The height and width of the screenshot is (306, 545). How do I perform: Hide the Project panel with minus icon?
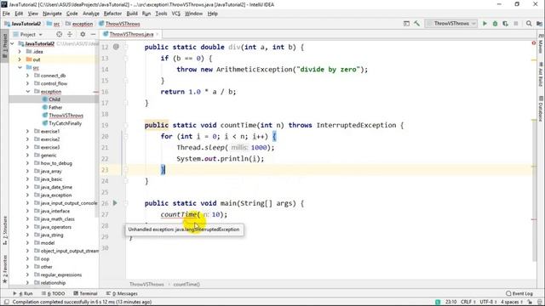point(93,34)
